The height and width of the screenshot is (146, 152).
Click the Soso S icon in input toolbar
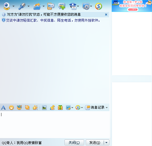pos(78,107)
